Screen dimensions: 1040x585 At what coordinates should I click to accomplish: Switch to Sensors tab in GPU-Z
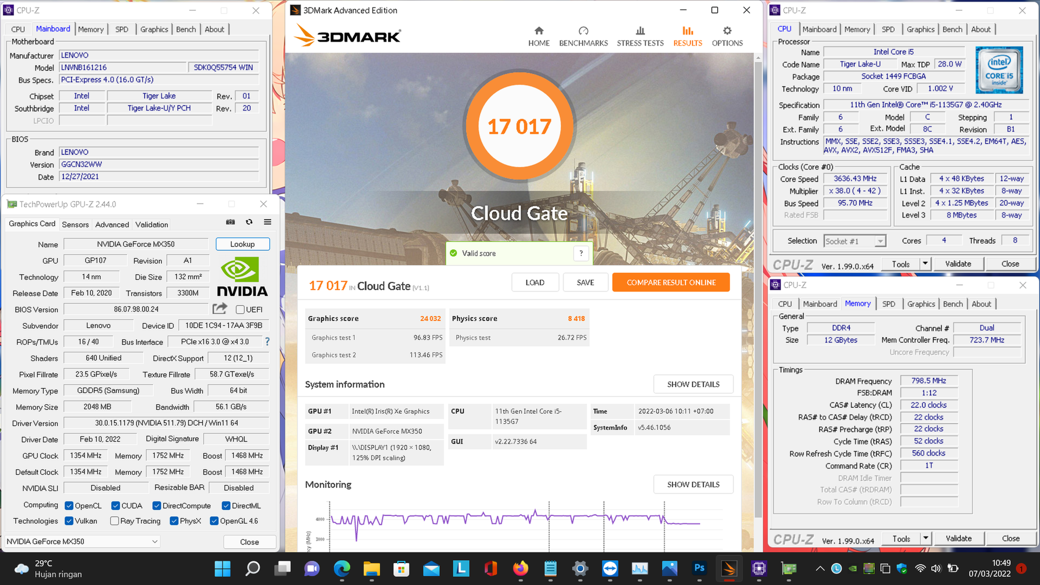pyautogui.click(x=75, y=224)
